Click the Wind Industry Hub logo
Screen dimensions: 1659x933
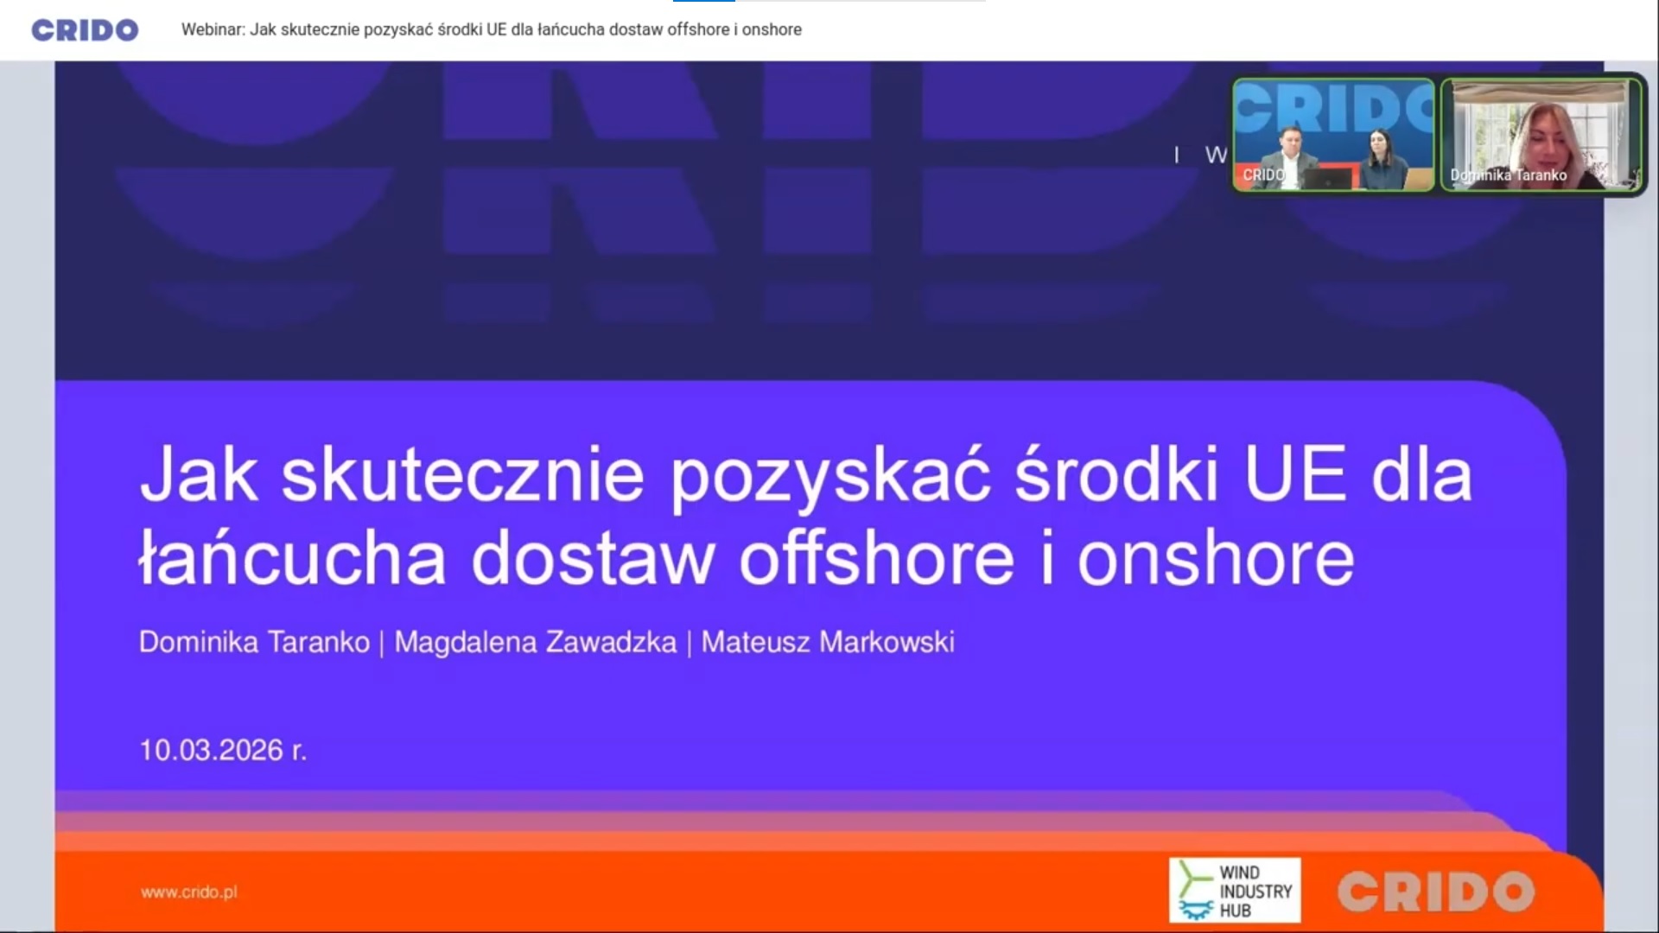coord(1235,891)
